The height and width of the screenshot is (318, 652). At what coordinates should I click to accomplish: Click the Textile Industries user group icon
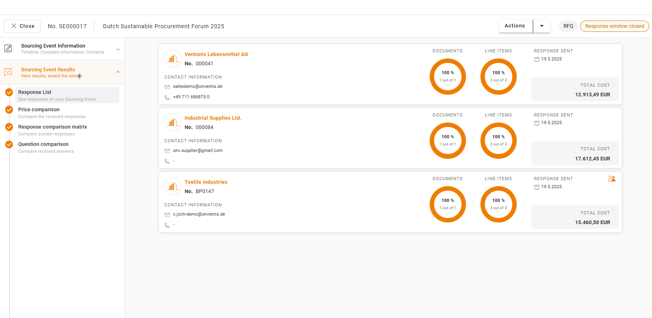[x=611, y=179]
